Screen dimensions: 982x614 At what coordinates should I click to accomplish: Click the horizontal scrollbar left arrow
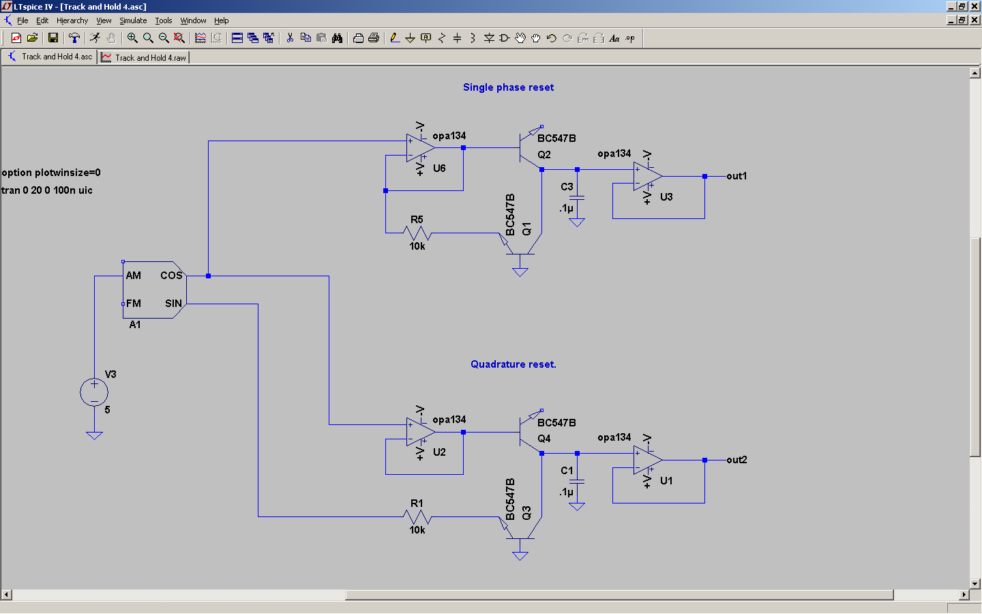6,595
